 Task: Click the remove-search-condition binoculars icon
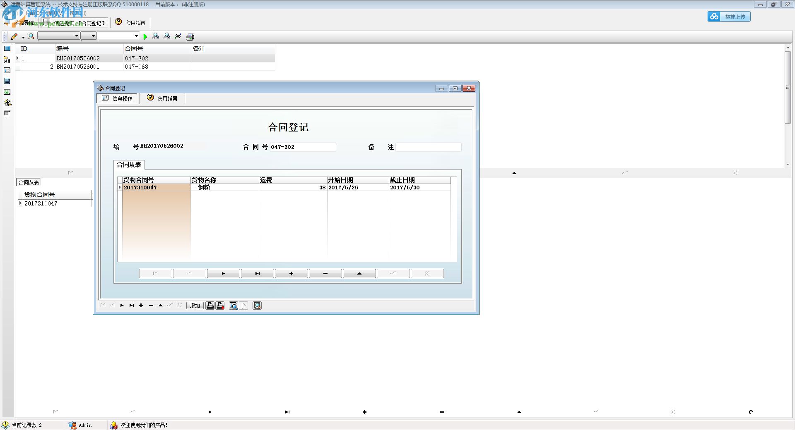[x=167, y=36]
